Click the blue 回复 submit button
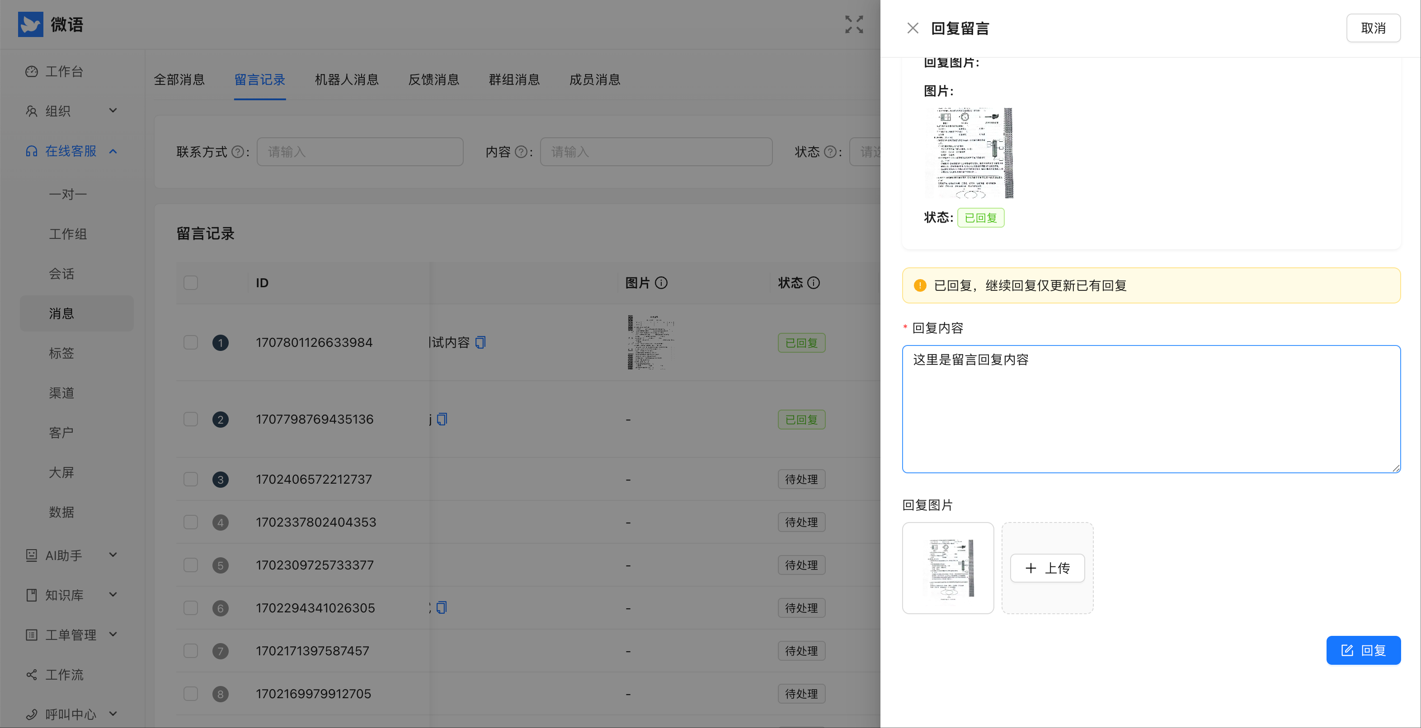Viewport: 1421px width, 728px height. click(x=1363, y=650)
